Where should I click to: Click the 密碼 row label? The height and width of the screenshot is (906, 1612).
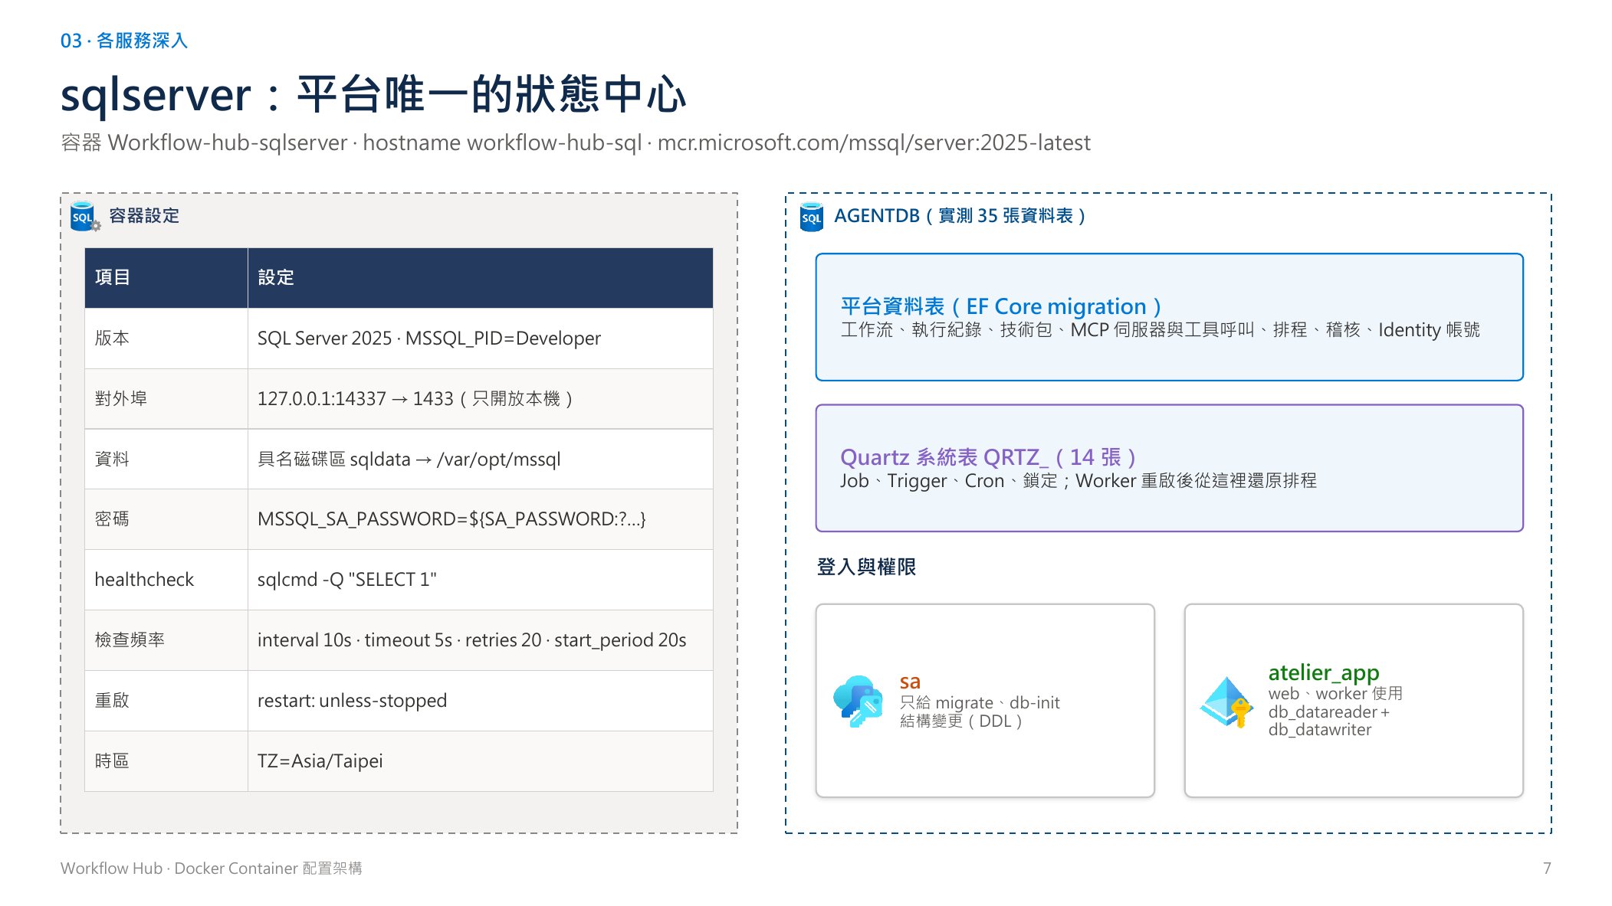112,519
